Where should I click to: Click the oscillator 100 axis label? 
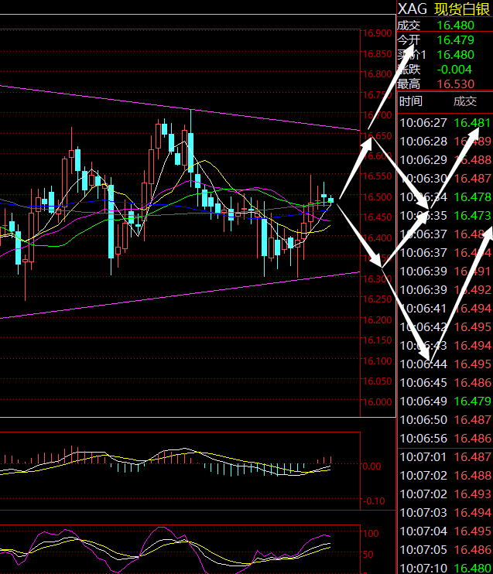tap(371, 533)
